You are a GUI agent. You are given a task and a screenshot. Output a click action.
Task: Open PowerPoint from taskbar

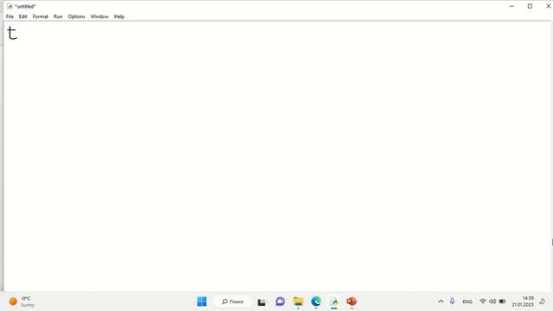pos(352,301)
